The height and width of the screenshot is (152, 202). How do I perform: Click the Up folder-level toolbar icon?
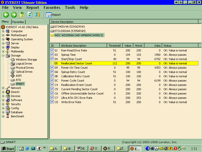pos(22,15)
